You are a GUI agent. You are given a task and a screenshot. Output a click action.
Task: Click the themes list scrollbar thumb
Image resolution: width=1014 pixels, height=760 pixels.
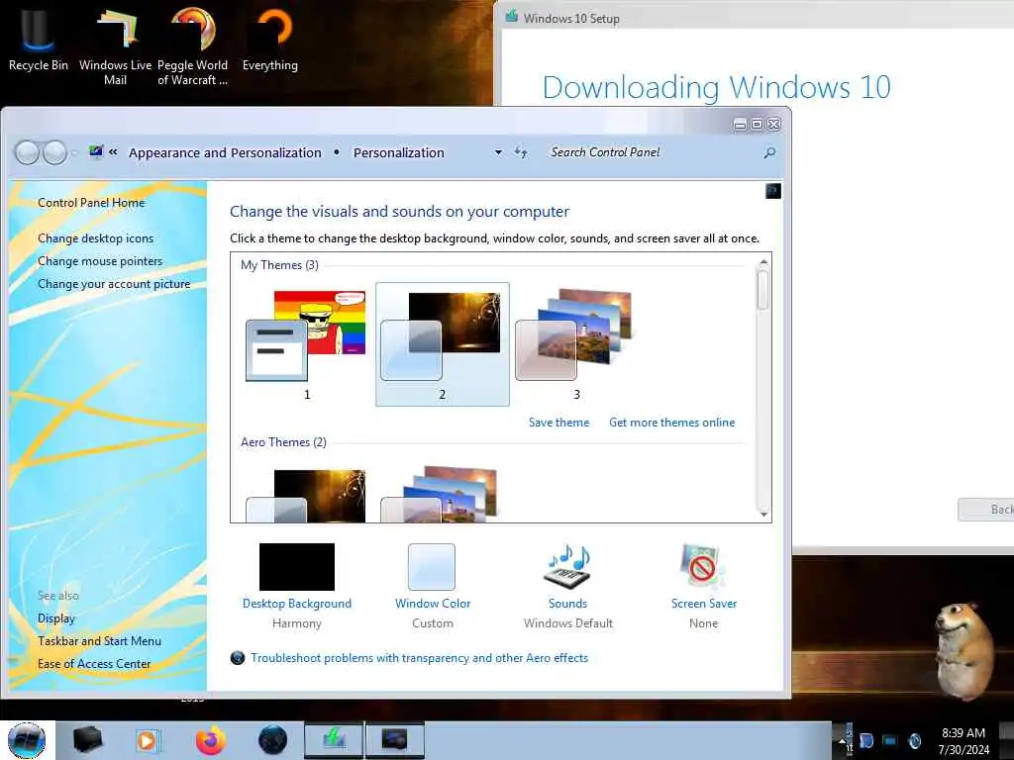pyautogui.click(x=763, y=290)
